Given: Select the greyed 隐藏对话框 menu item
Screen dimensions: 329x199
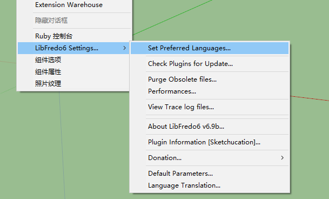Looking at the screenshot, I should tap(73, 21).
